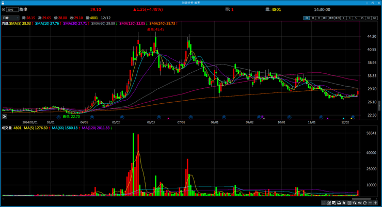Screen dimensions: 382x207
Task: Select the 60-minute period button
Action: click(x=374, y=18)
